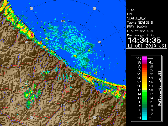Click the green swatch in the 14–17 row

click(144, 94)
